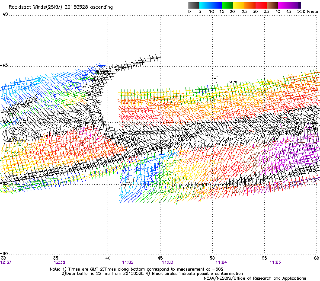Click the cyan 5-10 knots legend swatch
Screen dimensions: 320x281
[x=205, y=5]
